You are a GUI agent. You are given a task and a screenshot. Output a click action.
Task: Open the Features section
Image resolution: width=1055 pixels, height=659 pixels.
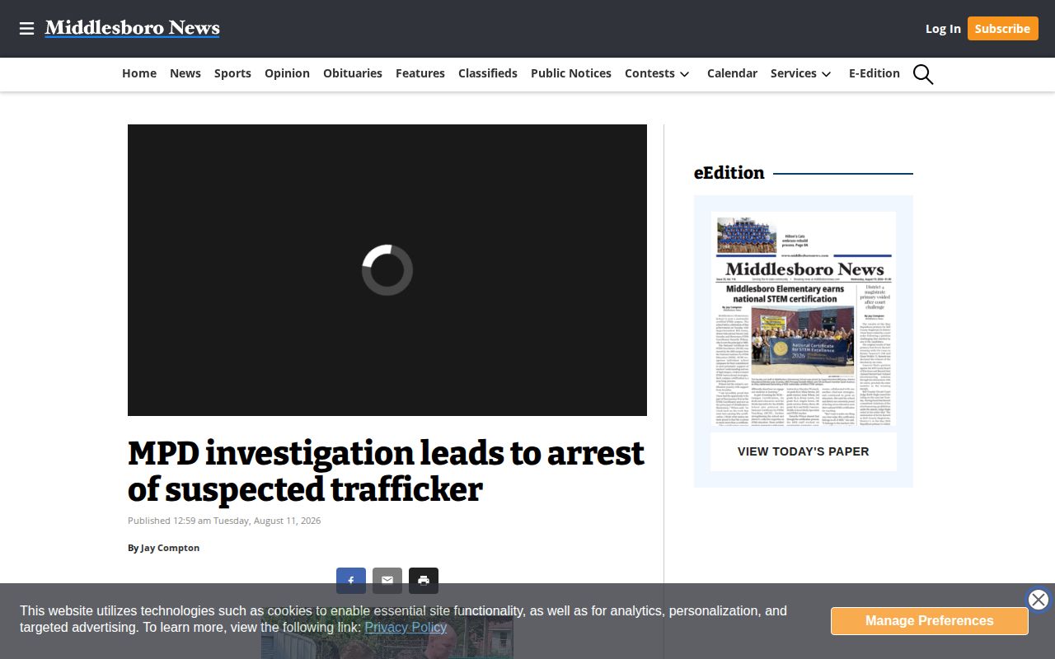[x=420, y=73]
